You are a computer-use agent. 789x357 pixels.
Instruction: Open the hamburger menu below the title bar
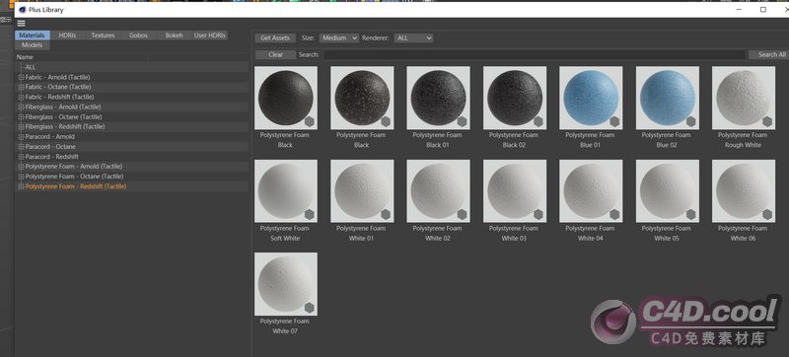[x=21, y=23]
